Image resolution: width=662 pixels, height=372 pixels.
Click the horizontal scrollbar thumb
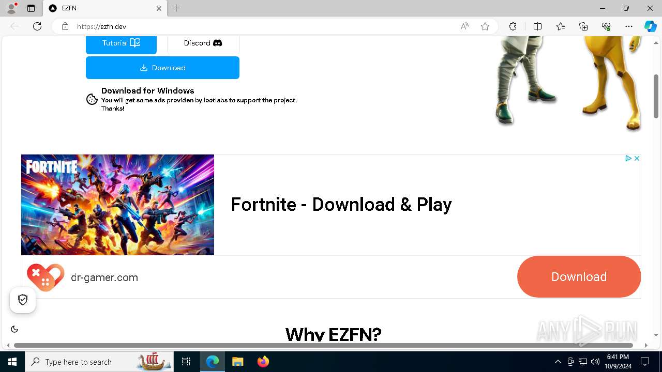click(x=323, y=345)
